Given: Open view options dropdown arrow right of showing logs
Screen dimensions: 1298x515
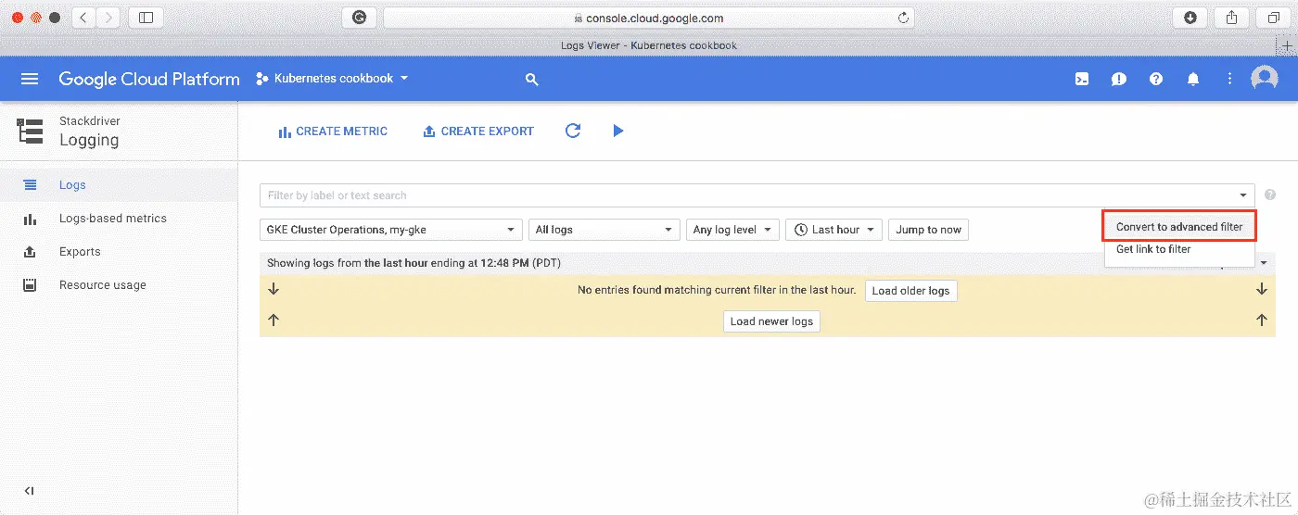Looking at the screenshot, I should pyautogui.click(x=1264, y=263).
